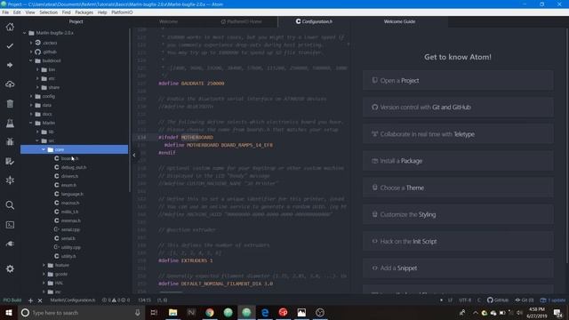The height and width of the screenshot is (320, 569).
Task: Click the LF line ending selector
Action: pos(450,300)
